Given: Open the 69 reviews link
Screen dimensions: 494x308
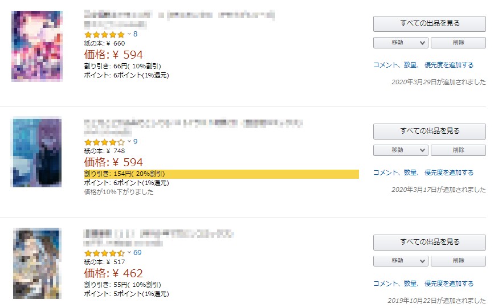Looking at the screenshot, I should pyautogui.click(x=137, y=252).
